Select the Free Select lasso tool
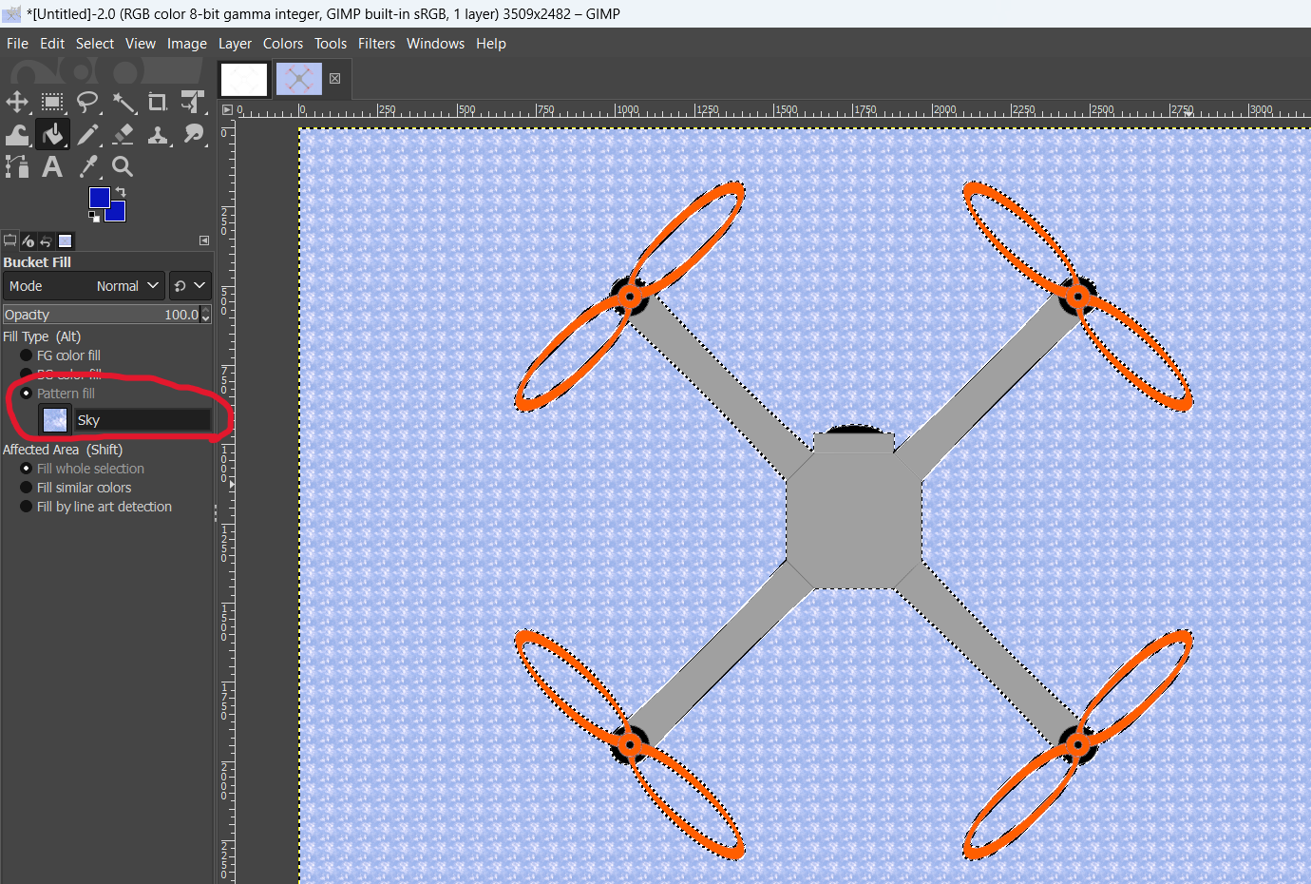Viewport: 1311px width, 884px height. click(x=87, y=103)
